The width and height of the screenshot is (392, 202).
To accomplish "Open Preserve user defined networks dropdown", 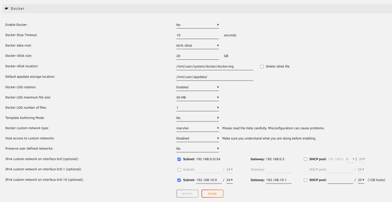I will click(x=198, y=148).
